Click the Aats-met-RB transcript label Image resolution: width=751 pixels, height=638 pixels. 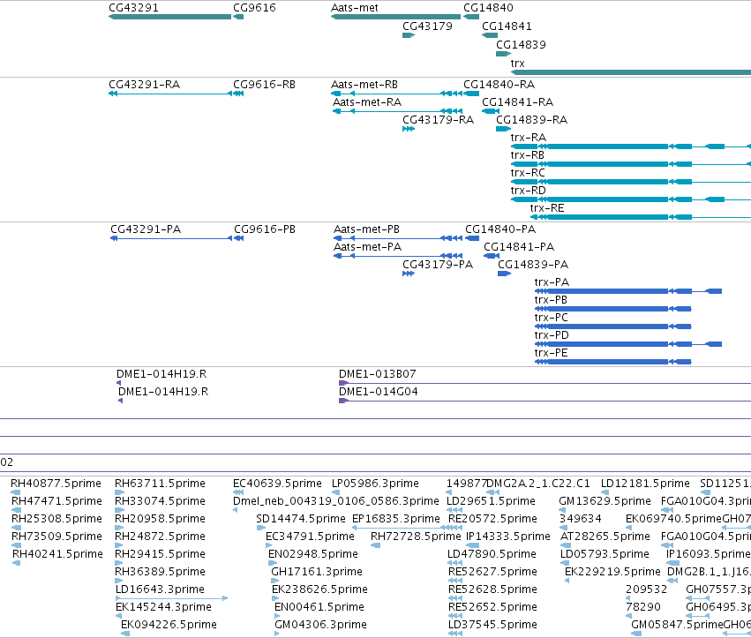[x=364, y=85]
